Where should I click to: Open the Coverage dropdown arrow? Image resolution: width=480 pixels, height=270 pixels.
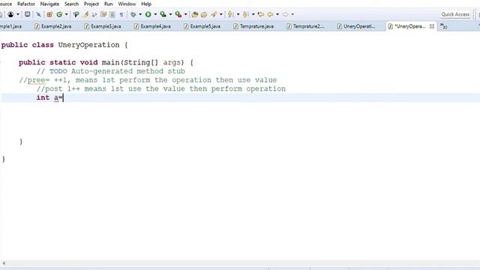point(170,14)
